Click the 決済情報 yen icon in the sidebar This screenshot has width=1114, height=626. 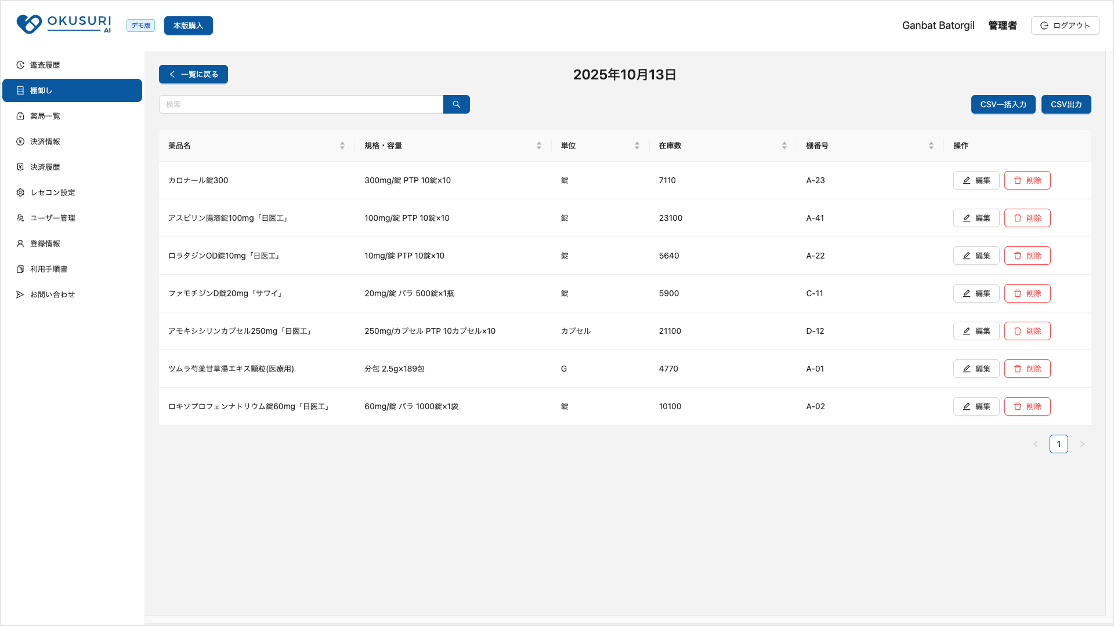click(20, 141)
